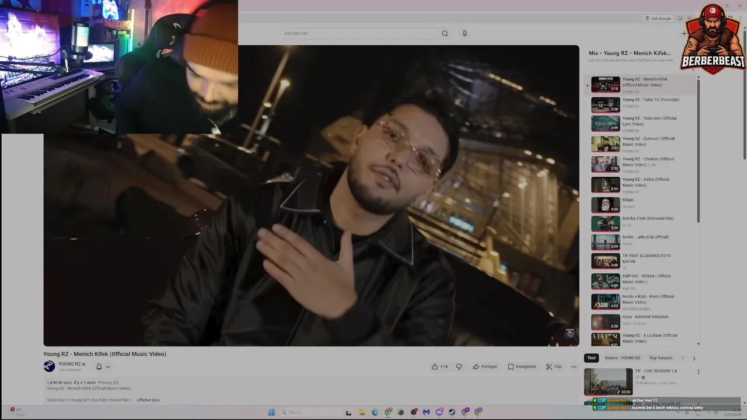Open Microsoft Edge from the taskbar
Image resolution: width=747 pixels, height=420 pixels.
click(x=375, y=412)
